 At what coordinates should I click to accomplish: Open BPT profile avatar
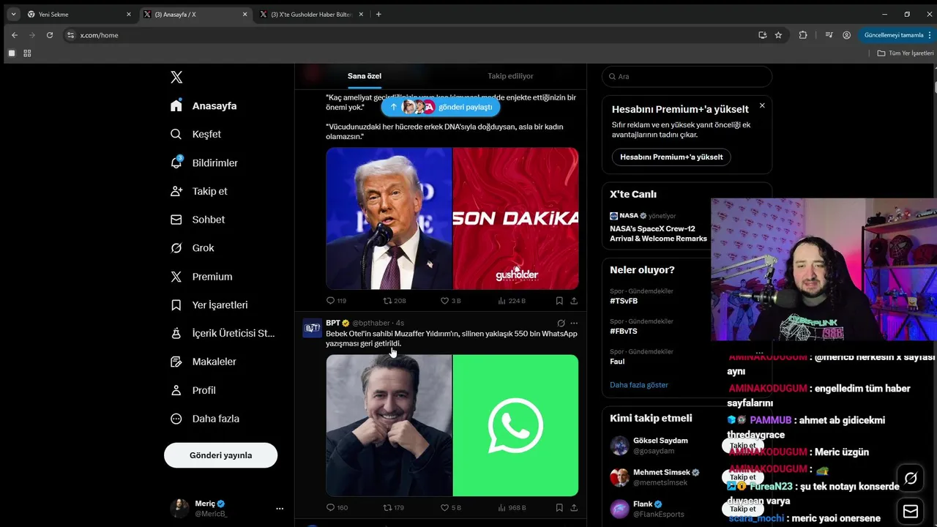click(x=312, y=328)
